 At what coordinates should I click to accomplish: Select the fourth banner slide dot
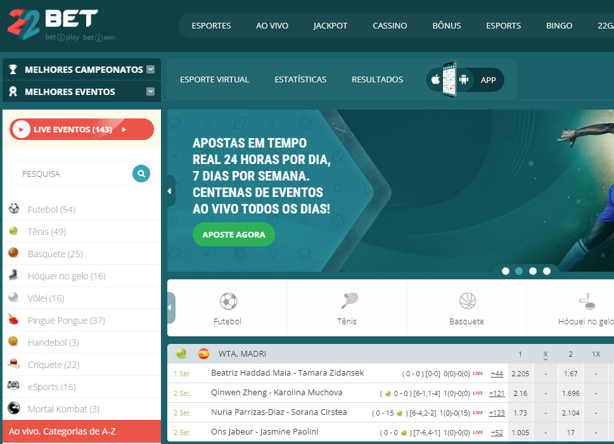[x=547, y=271]
